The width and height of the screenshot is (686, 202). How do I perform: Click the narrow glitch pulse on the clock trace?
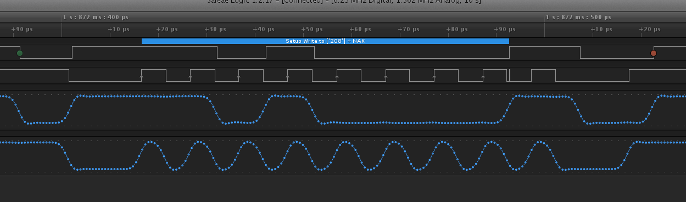(x=509, y=75)
